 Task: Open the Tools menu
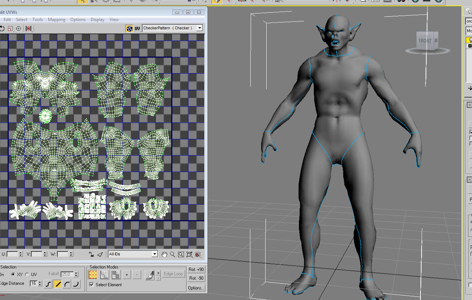click(37, 20)
